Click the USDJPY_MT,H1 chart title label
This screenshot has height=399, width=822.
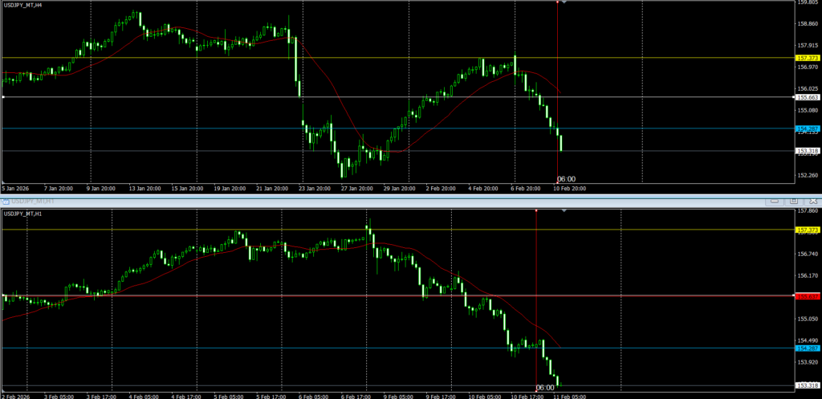[x=23, y=214]
